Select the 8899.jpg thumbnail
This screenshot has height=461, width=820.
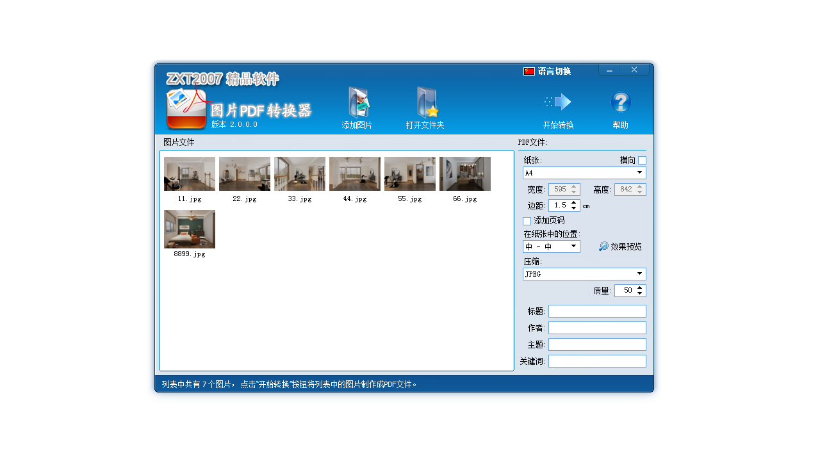[189, 229]
